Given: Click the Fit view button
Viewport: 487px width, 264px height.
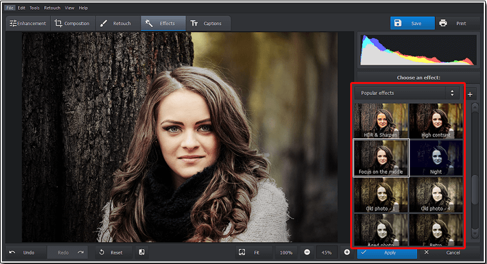Looking at the screenshot, I should [253, 252].
